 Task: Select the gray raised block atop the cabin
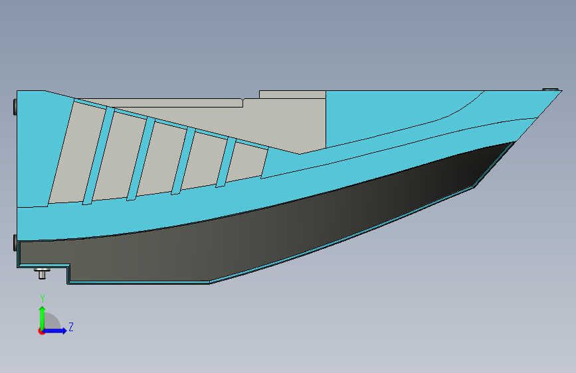pos(292,94)
